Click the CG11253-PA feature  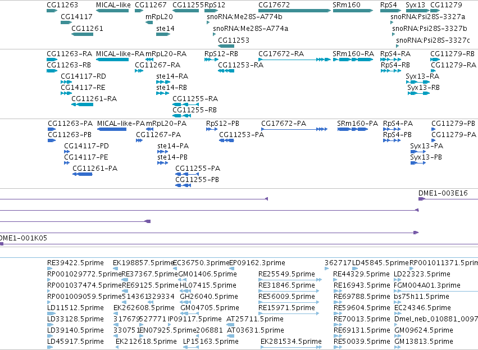click(x=226, y=140)
